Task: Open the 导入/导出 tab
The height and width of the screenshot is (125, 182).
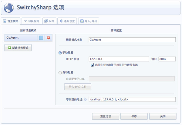Action: tap(89, 21)
